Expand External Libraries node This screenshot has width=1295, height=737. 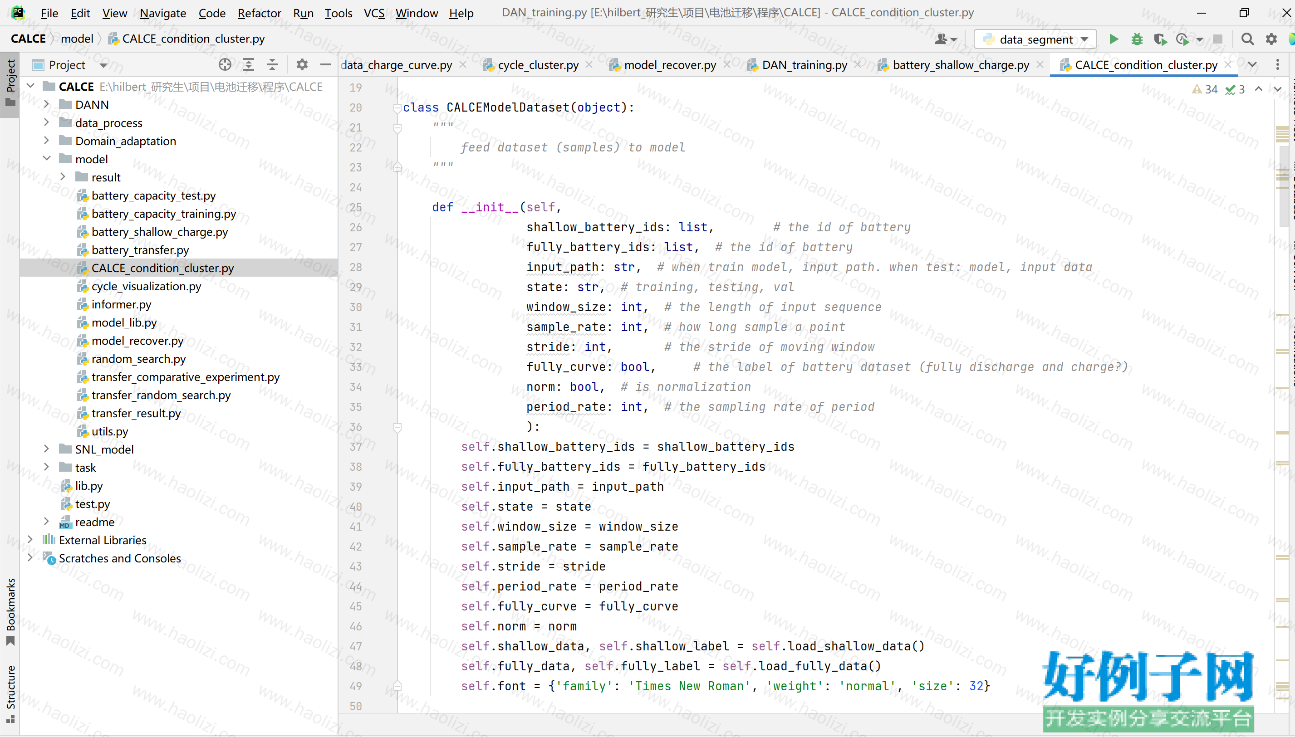(x=30, y=540)
